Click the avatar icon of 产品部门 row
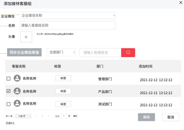 click(x=17, y=91)
